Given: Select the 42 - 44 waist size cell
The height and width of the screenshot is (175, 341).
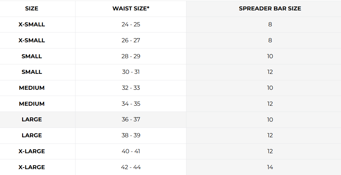Looking at the screenshot, I should pos(131,167).
